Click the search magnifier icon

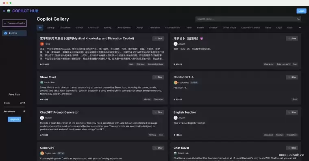298,19
